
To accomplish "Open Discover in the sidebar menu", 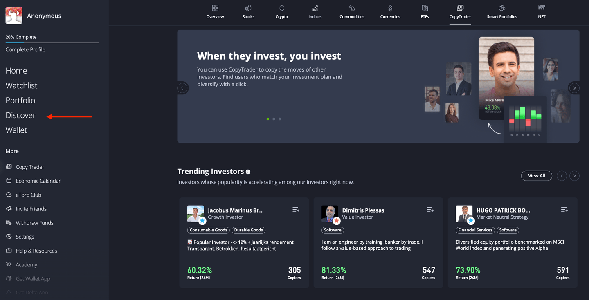I will (20, 115).
